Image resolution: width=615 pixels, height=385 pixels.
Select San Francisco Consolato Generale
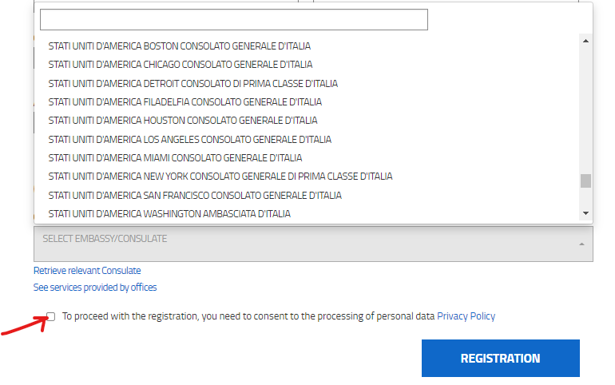pos(195,195)
